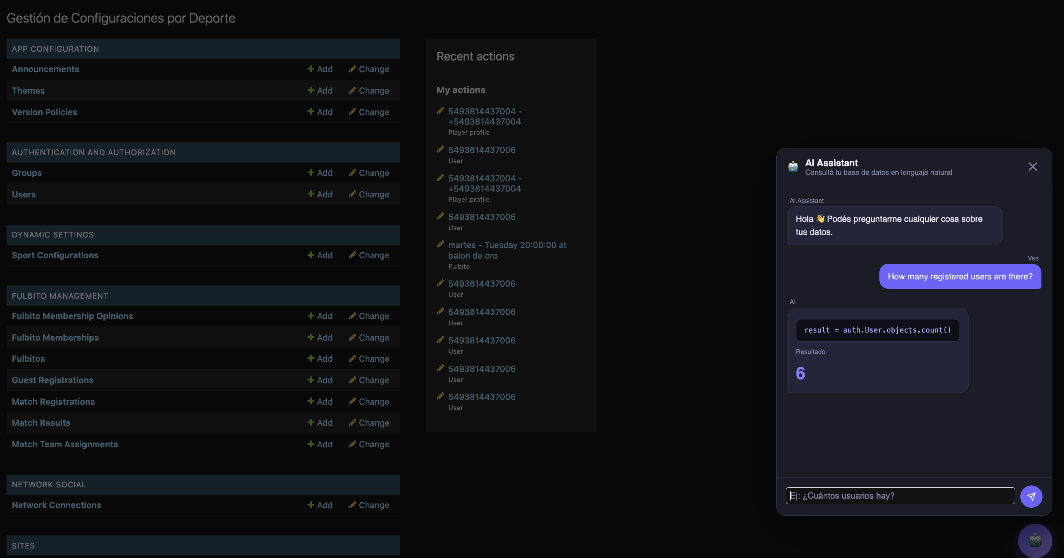Change Guest Registrations entries
Image resolution: width=1064 pixels, height=558 pixels.
[369, 380]
